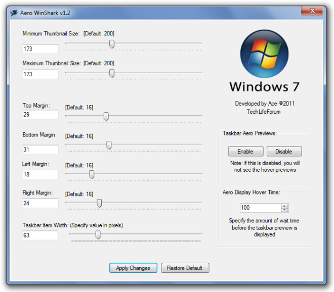Screen dimensions: 334x292
Task: Decrease Aero Display Hover Time with down arrow
Action: pos(284,210)
